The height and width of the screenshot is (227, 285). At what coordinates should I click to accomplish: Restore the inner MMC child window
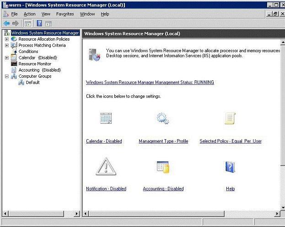pos(275,14)
